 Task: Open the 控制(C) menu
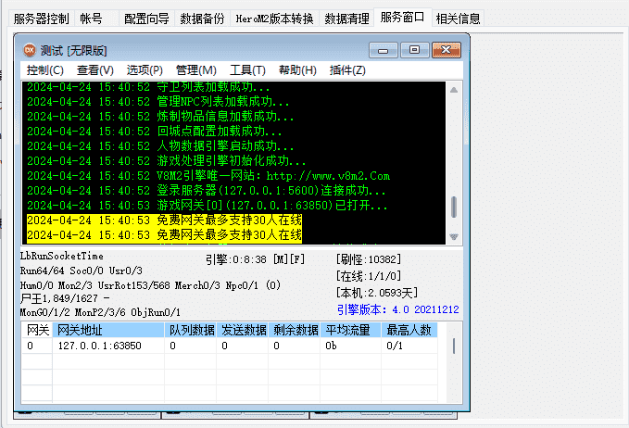[45, 70]
